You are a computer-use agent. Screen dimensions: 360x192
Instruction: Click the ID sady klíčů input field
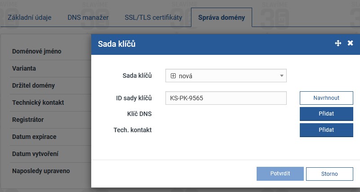pos(226,98)
